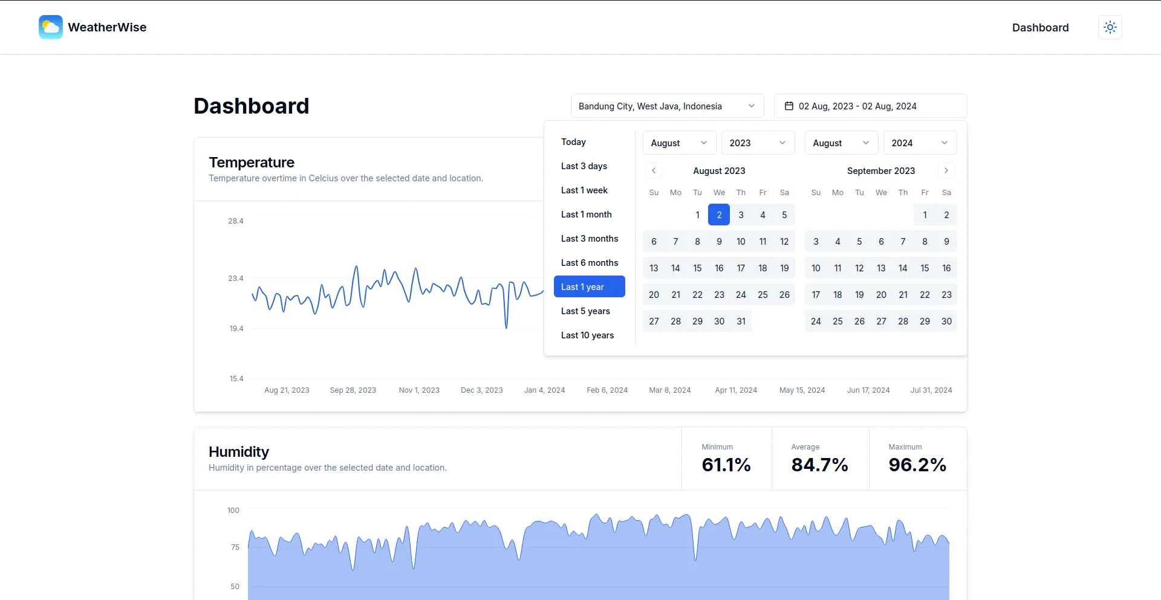Select the Today preset option
Viewport: 1161px width, 600px height.
point(573,142)
